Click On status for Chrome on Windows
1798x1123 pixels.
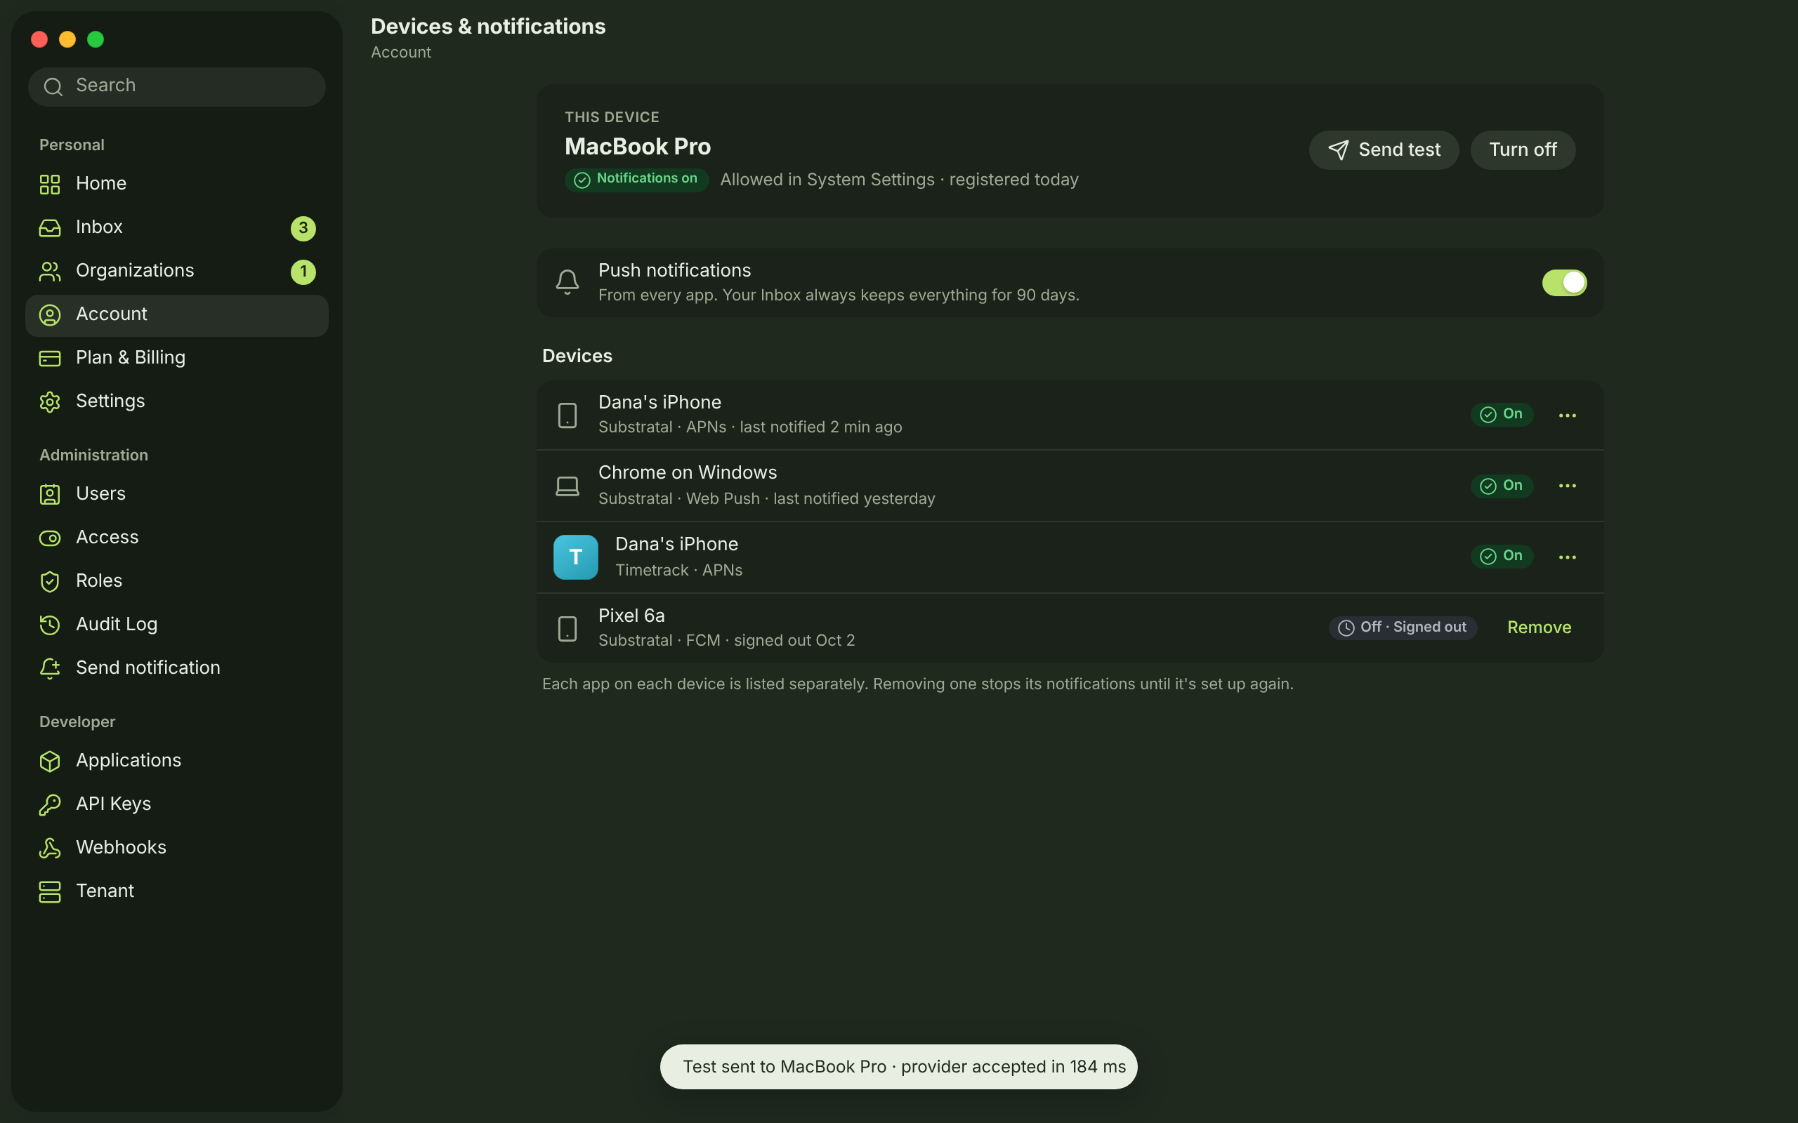coord(1502,486)
